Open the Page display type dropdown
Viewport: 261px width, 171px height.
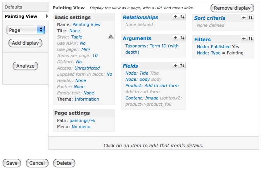[26, 30]
